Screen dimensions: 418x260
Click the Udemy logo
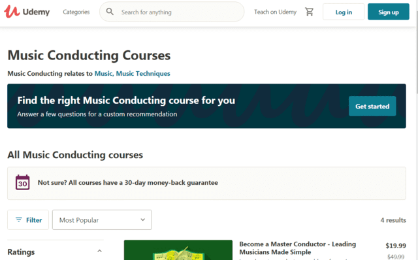27,12
